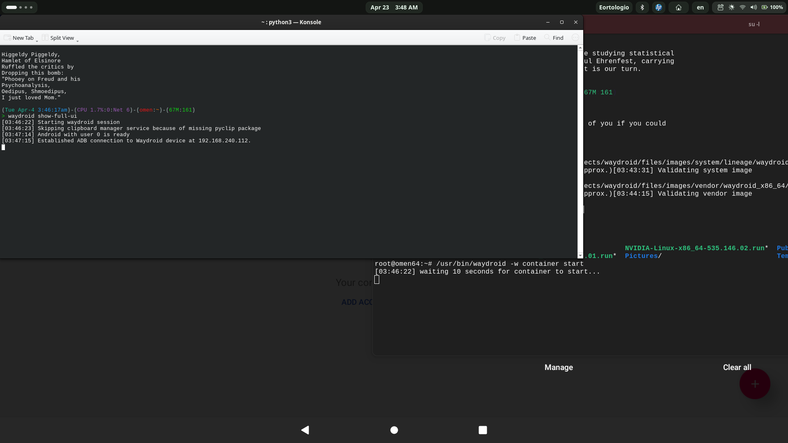Screen dimensions: 788x443
Task: Open the 'en' keyboard layout selector
Action: 700,7
